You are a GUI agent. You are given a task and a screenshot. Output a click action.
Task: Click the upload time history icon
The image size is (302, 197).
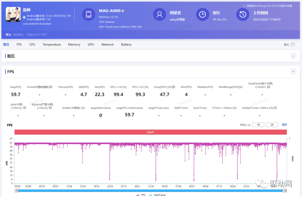(x=243, y=14)
